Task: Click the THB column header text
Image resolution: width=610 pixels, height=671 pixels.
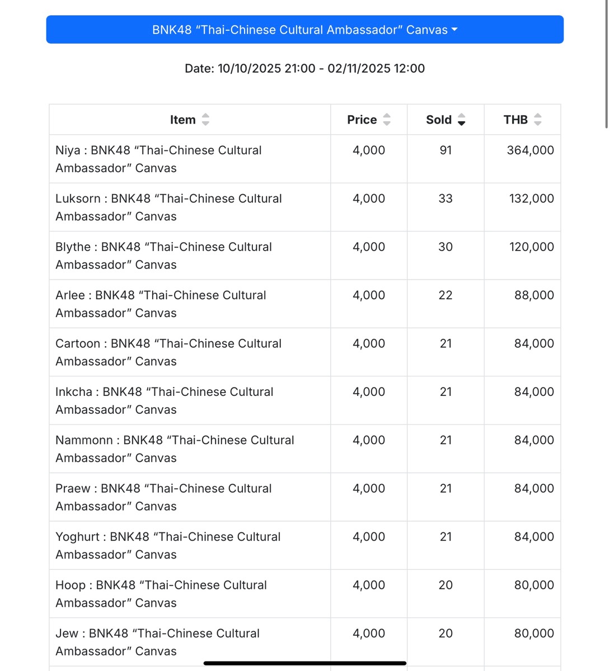Action: [x=515, y=120]
